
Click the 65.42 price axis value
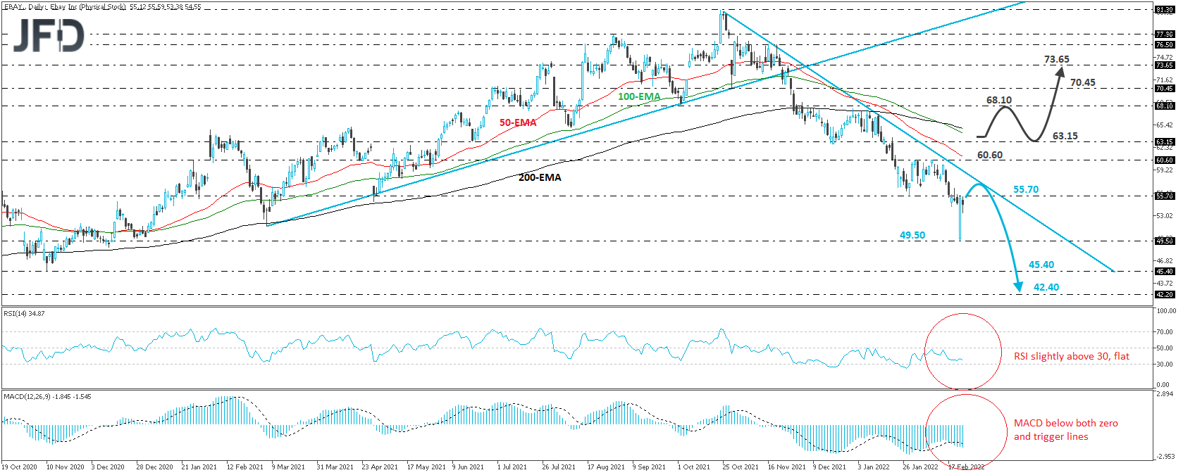[x=1165, y=125]
